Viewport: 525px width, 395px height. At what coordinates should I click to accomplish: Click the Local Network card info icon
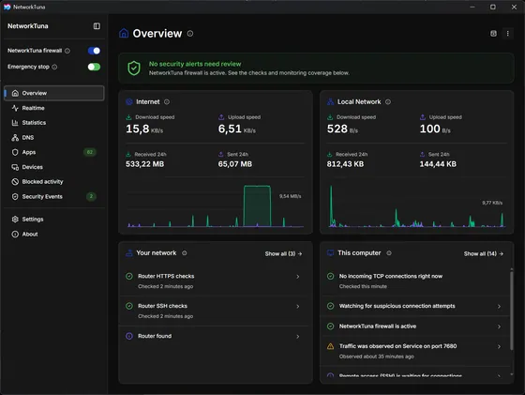[x=388, y=102]
